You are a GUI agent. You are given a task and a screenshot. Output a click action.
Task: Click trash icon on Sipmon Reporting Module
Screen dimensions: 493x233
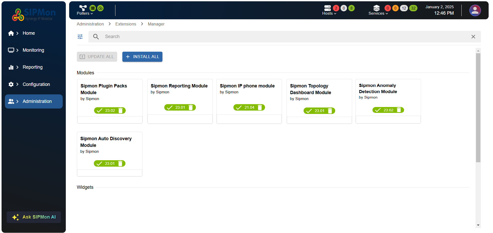pos(191,107)
